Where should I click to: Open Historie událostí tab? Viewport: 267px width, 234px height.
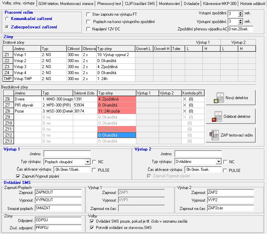[253, 4]
